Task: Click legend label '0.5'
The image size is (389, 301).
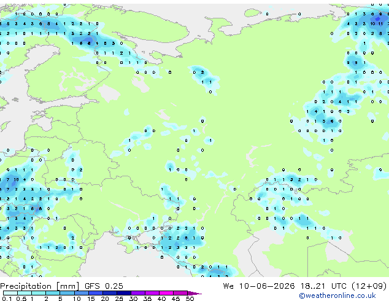Action: point(21,299)
